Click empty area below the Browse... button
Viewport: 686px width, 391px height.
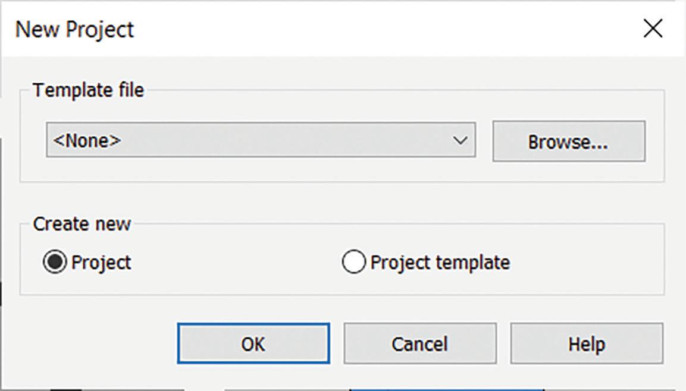tap(568, 172)
